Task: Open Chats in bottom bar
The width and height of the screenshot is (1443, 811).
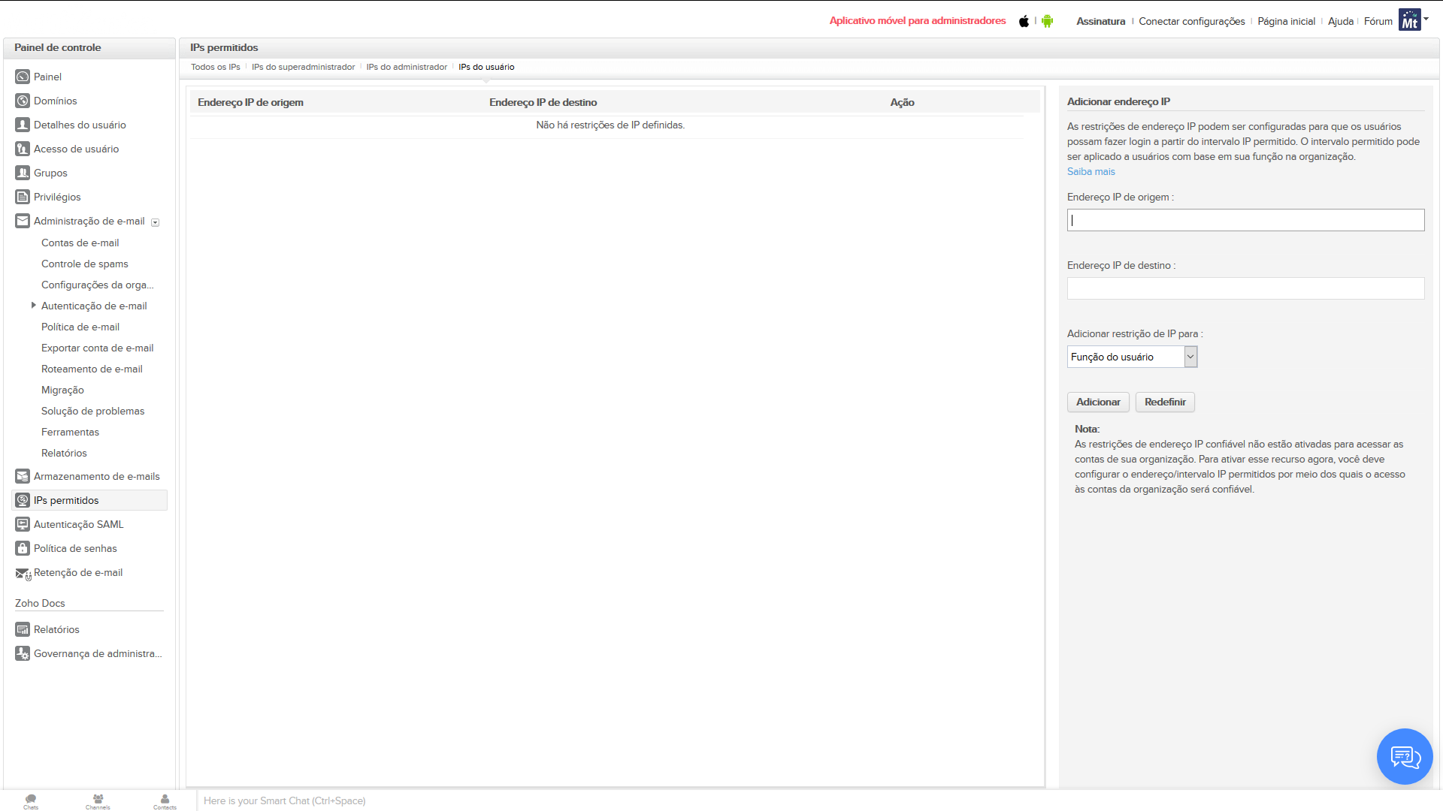Action: 31,801
